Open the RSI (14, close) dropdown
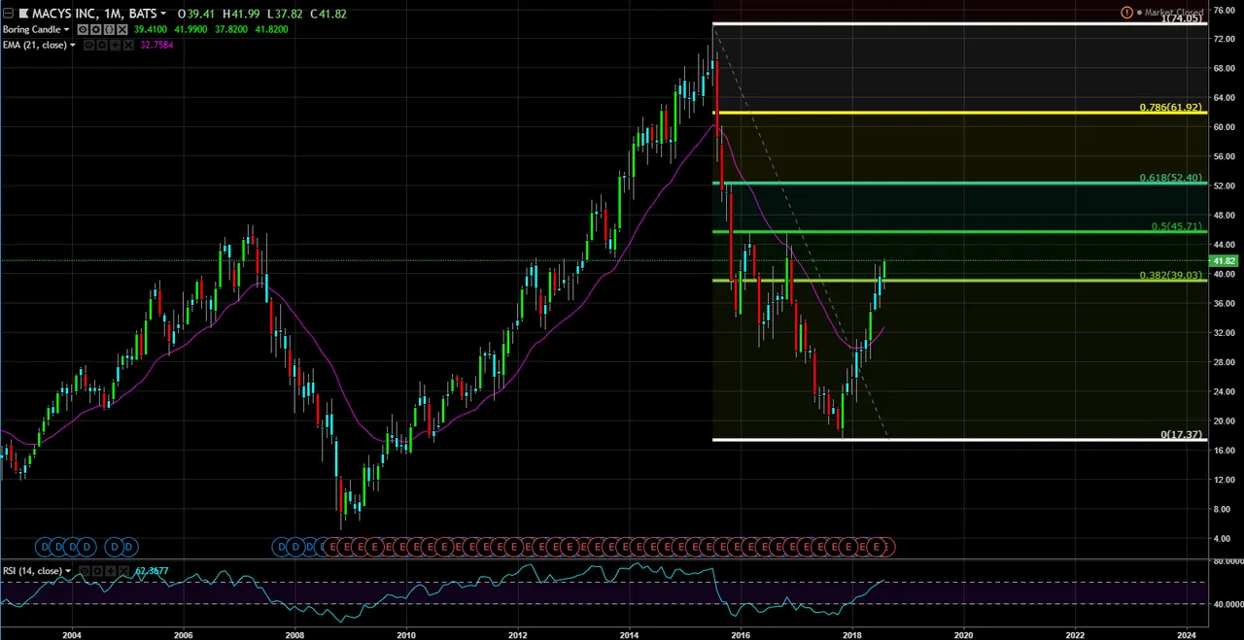 [x=66, y=571]
